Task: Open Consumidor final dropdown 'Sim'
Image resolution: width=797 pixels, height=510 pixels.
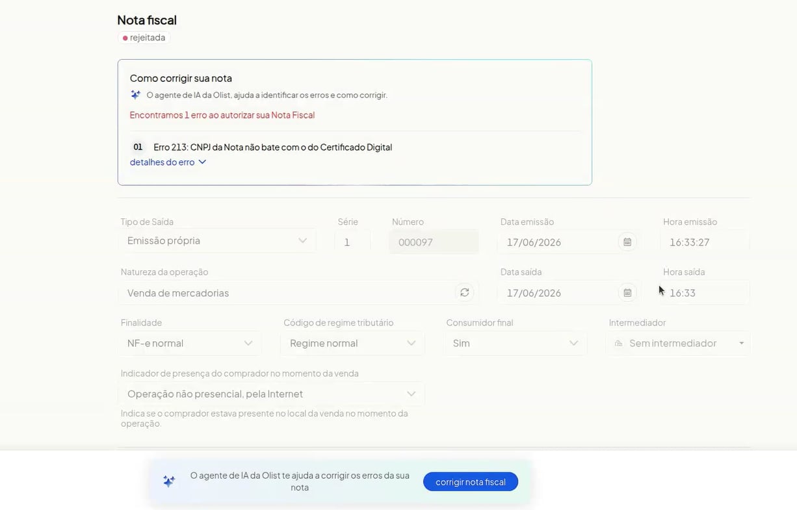Action: (x=516, y=343)
